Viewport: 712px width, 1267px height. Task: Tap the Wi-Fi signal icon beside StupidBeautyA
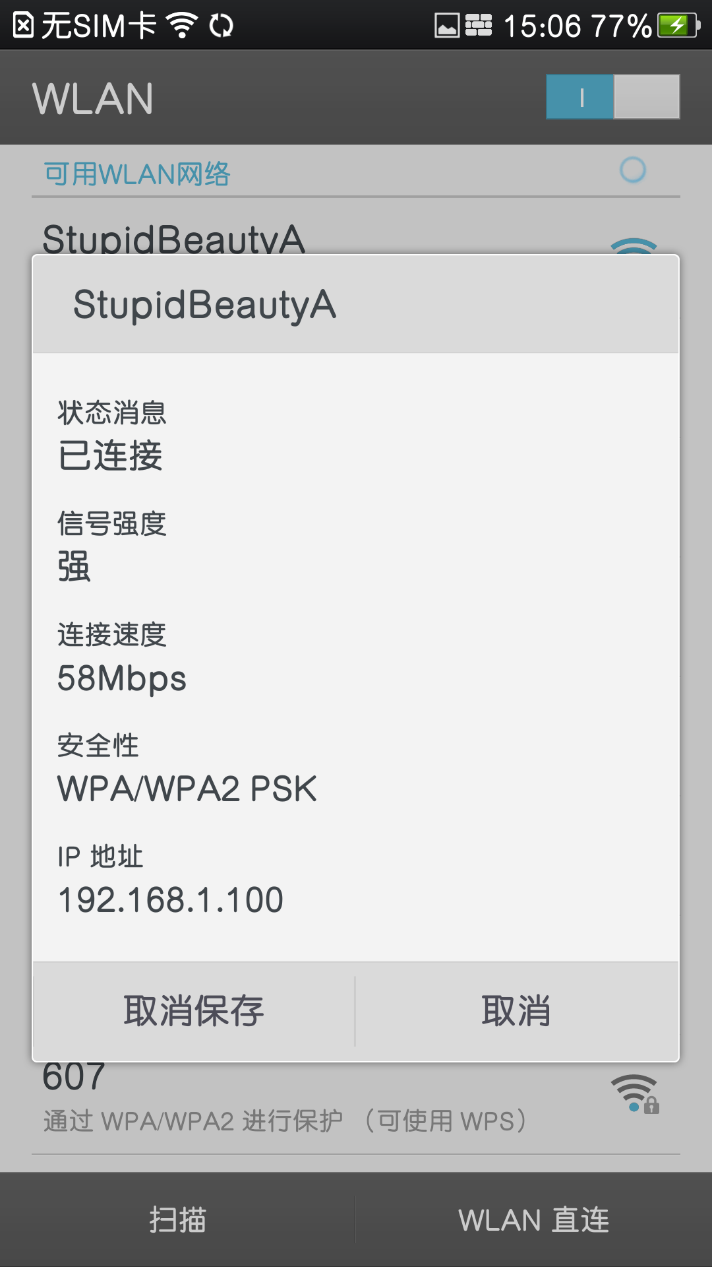coord(634,245)
